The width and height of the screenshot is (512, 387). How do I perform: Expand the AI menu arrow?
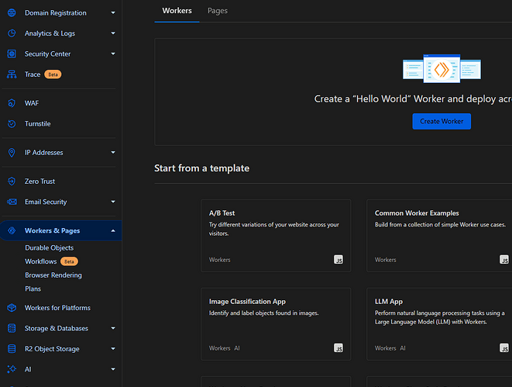point(113,369)
